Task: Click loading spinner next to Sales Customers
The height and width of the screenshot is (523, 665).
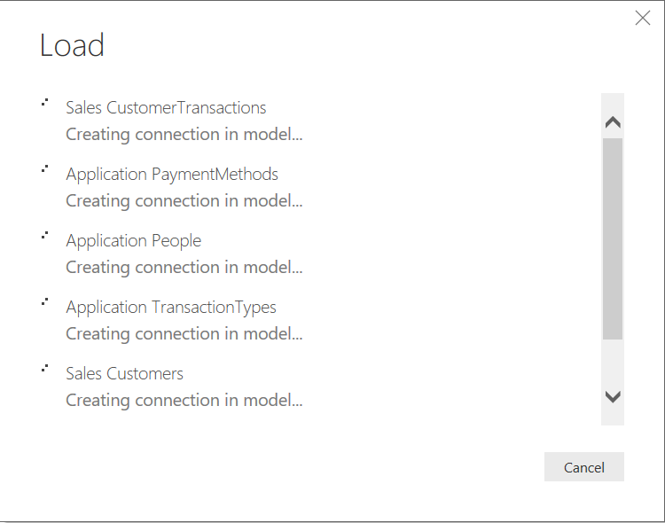Action: 44,368
